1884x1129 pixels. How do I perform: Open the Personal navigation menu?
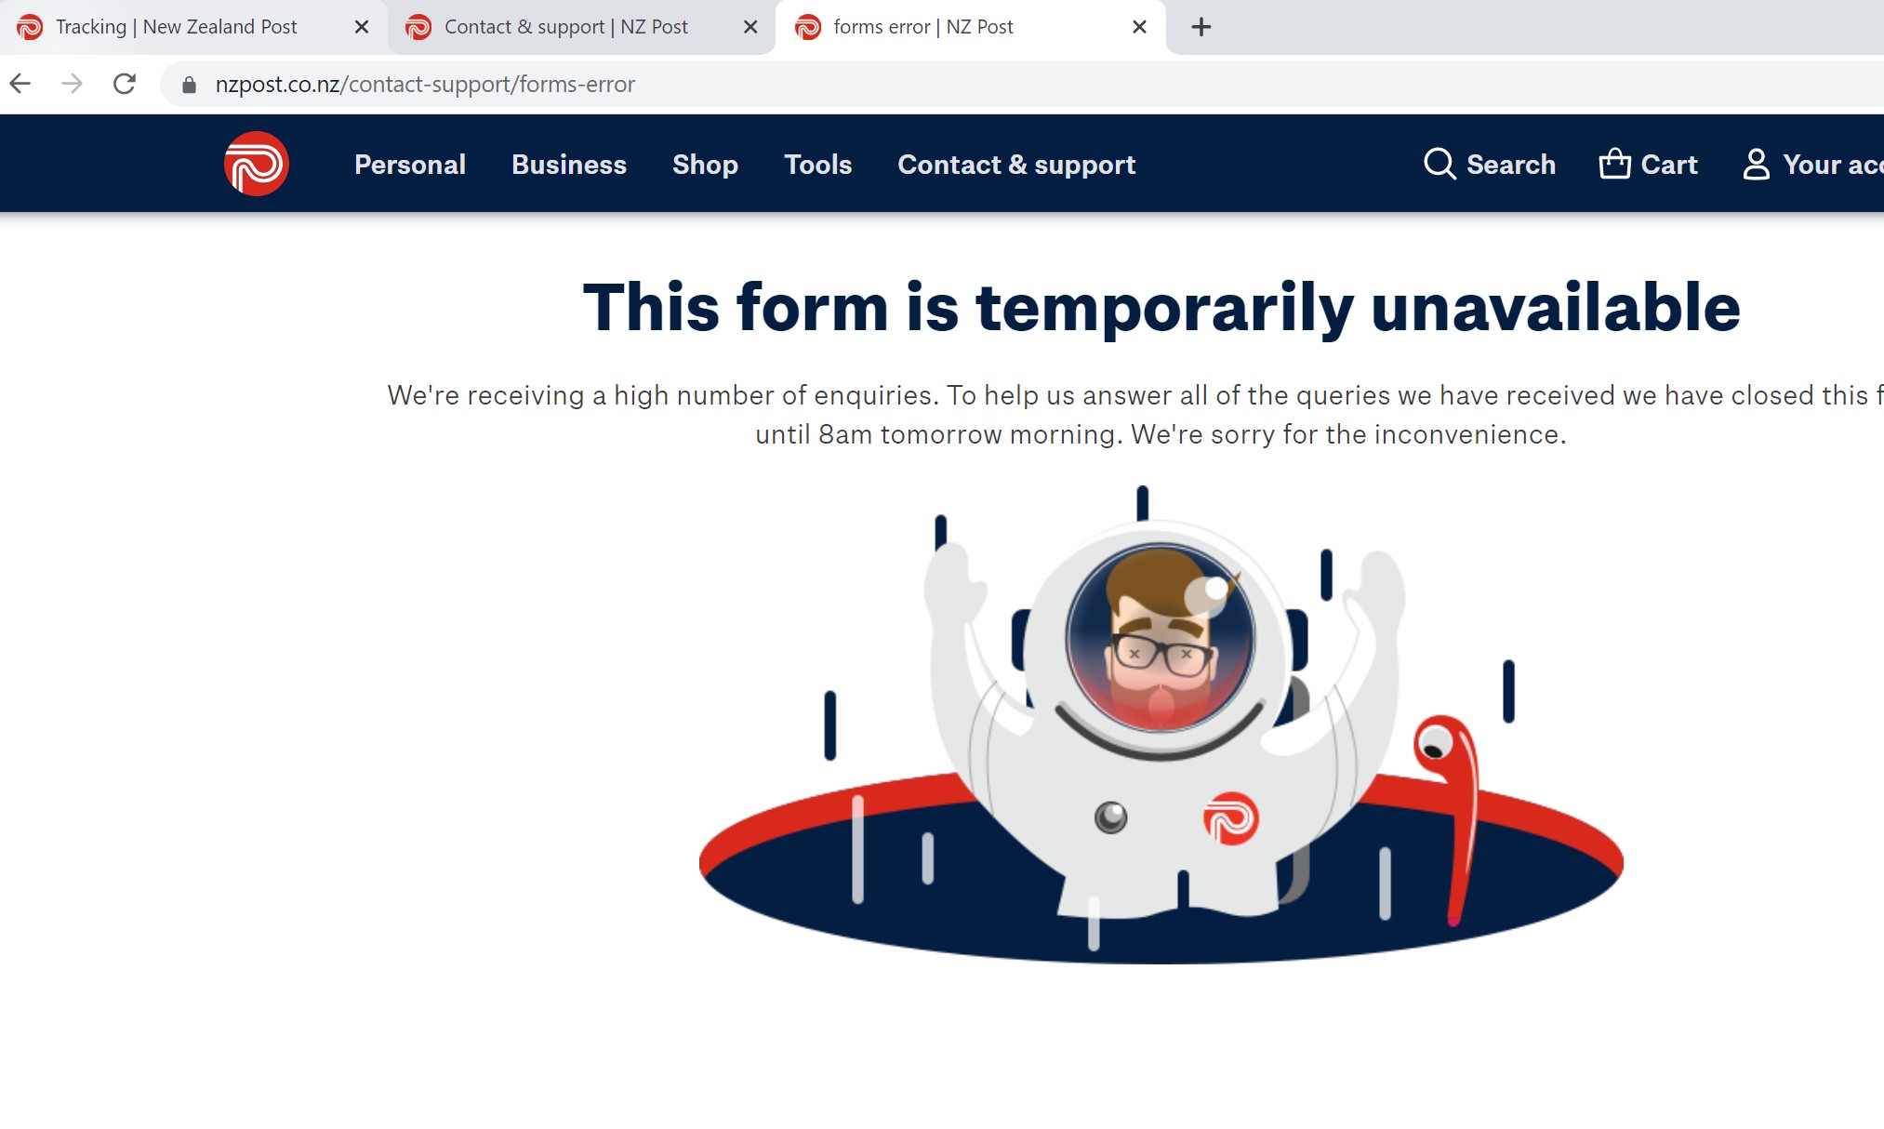[410, 165]
